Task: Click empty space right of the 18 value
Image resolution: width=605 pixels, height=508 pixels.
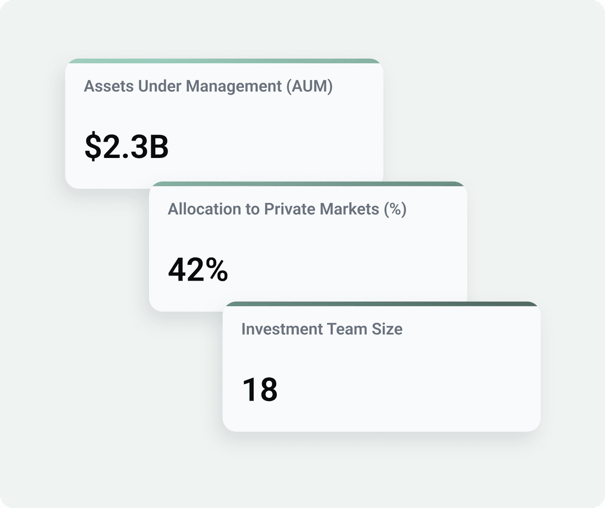Action: pos(403,389)
